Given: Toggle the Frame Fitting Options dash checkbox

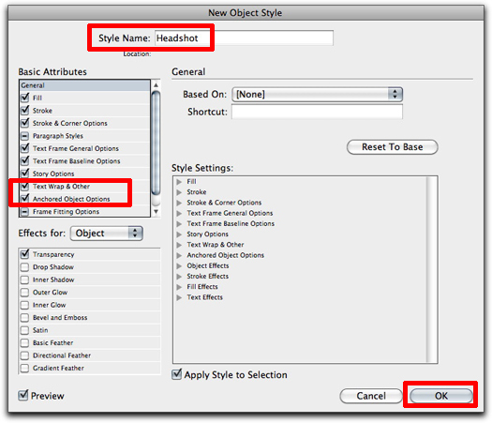Looking at the screenshot, I should coord(24,211).
